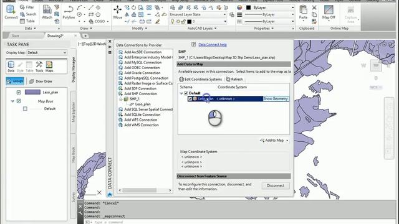Click the Paste icon in Clipboard panel
Screen dimensions: 399x224
pos(303,12)
